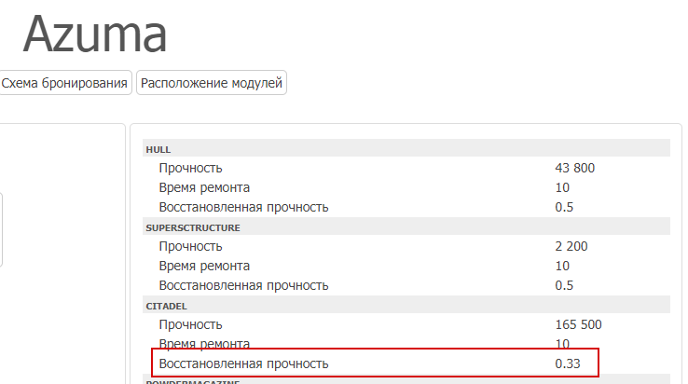The image size is (688, 384).
Task: Click the superstructure Прочность label
Action: pyautogui.click(x=190, y=246)
